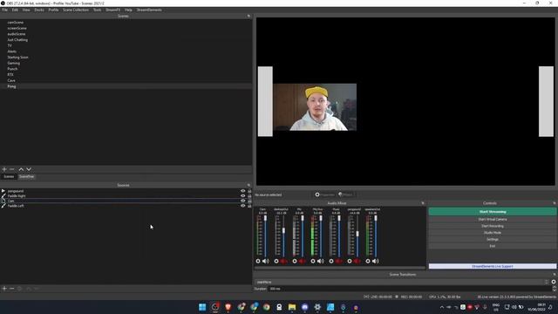Hide the pongsound source with eye icon

coord(242,191)
